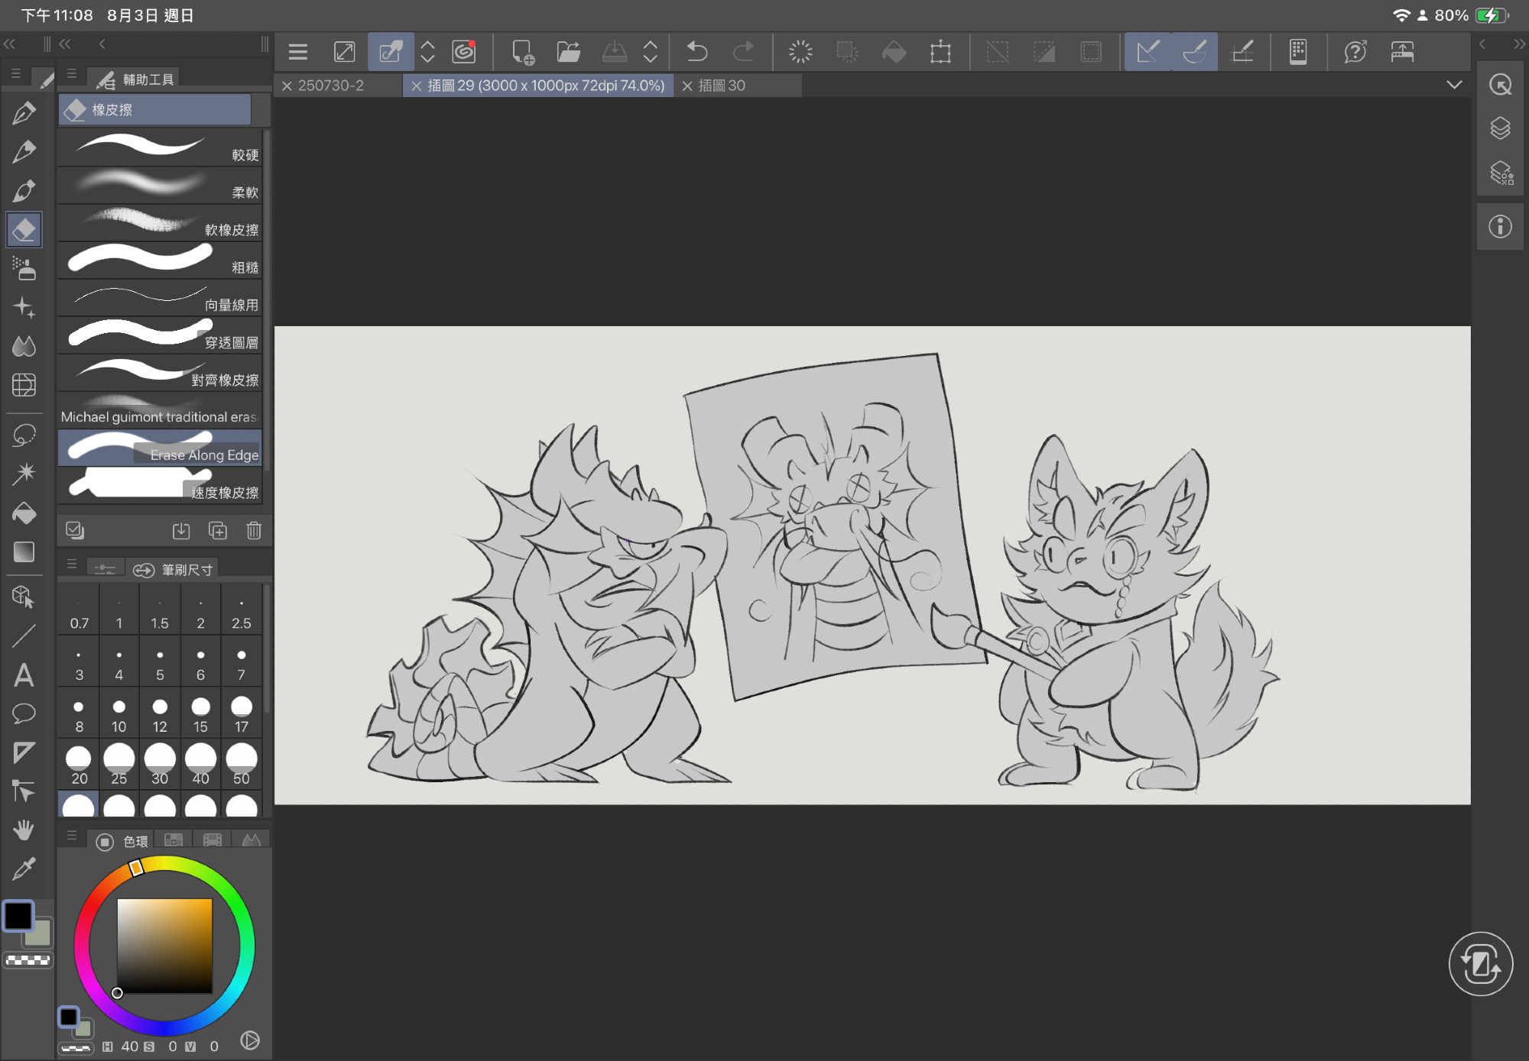
Task: Select the Text tool
Action: pos(24,675)
